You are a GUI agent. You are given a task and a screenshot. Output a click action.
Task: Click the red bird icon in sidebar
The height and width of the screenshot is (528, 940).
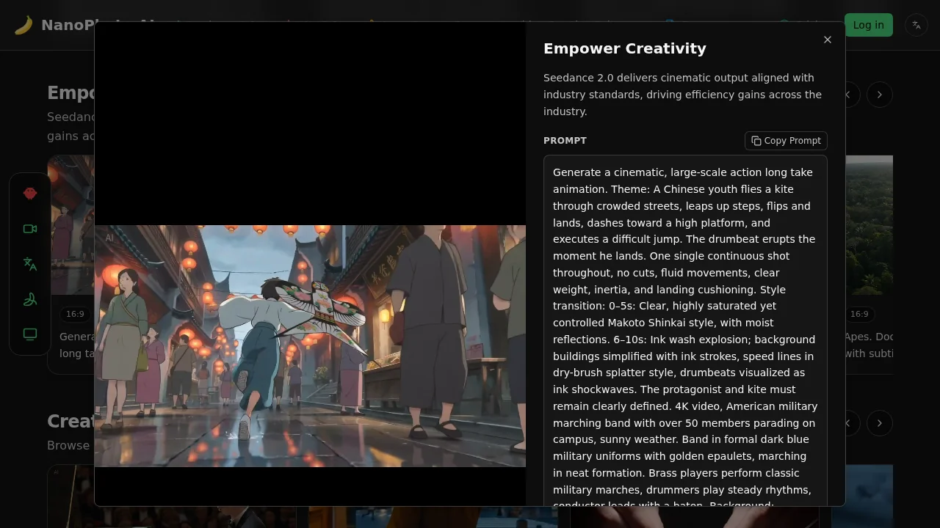(30, 194)
